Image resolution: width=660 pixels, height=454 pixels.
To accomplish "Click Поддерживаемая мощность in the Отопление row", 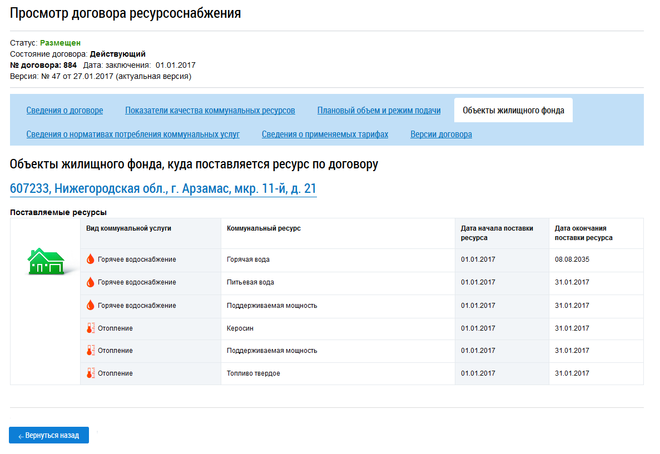I will click(272, 351).
